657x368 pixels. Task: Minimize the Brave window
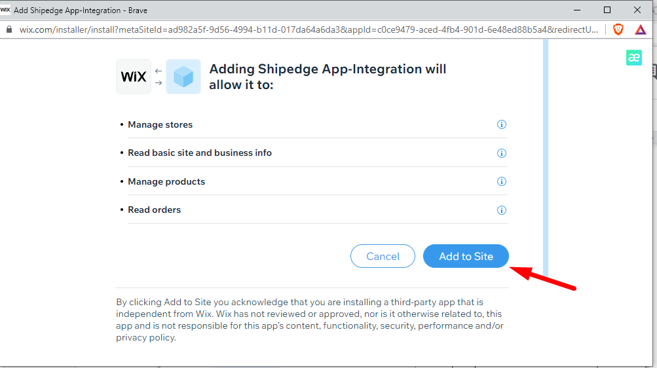click(577, 10)
